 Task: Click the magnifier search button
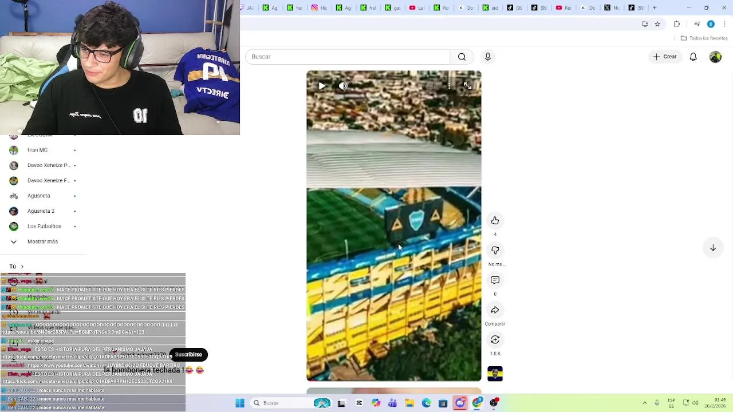pos(462,57)
